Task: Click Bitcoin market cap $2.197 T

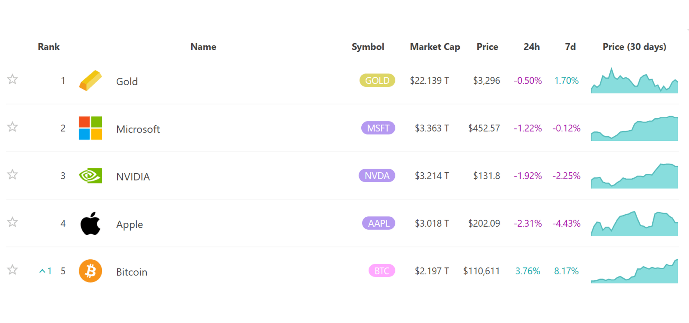Action: pyautogui.click(x=432, y=271)
